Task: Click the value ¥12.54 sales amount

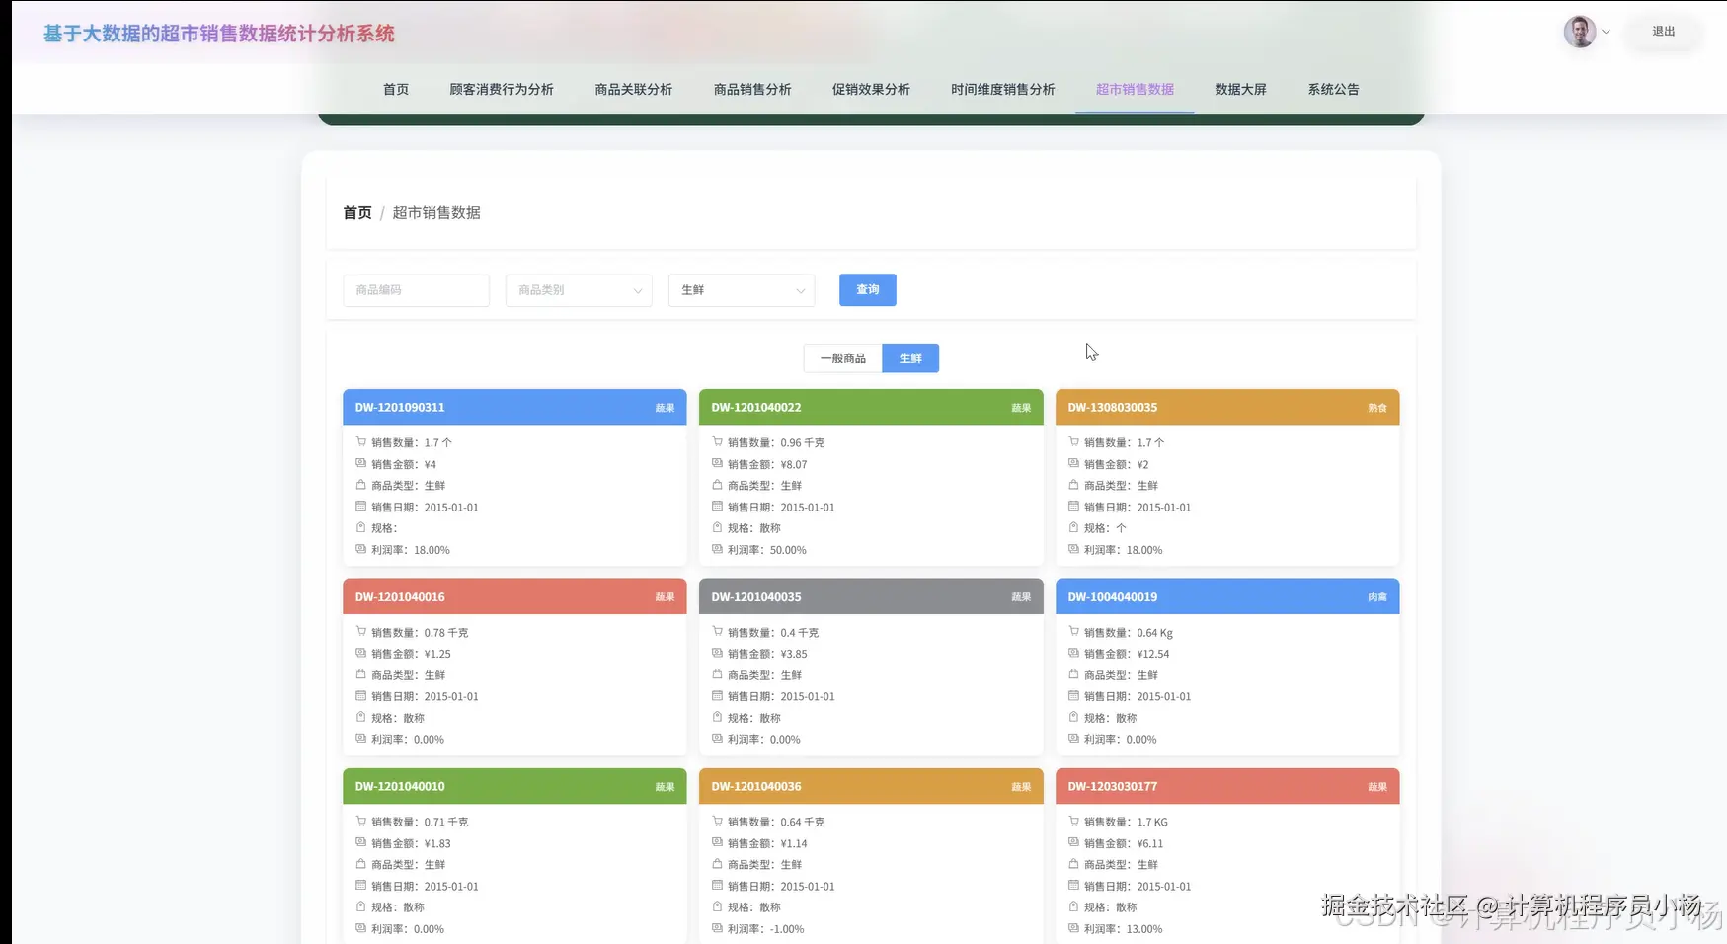Action: pos(1153,654)
